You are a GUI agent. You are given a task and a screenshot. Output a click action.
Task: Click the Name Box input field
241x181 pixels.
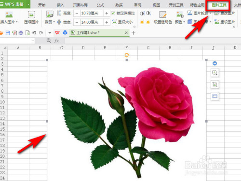[x=16, y=41]
